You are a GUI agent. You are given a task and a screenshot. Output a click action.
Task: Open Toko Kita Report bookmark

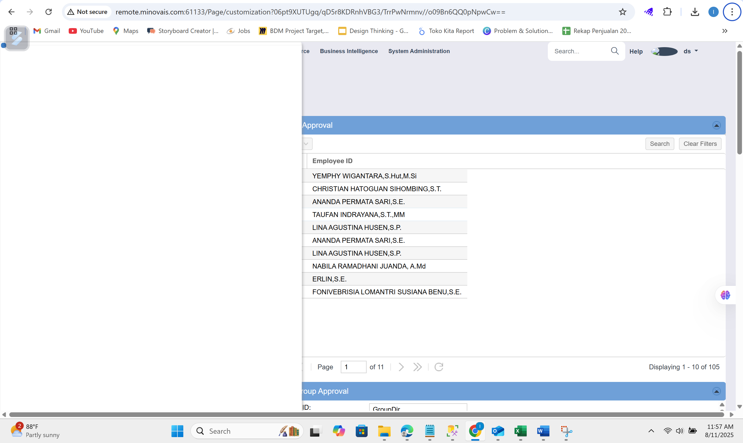[446, 31]
